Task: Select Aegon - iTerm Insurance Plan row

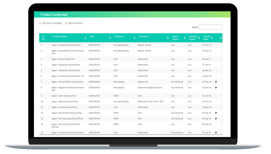Action: (x=64, y=96)
